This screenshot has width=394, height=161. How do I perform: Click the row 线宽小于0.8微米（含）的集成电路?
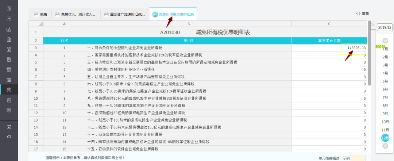pos(189,84)
